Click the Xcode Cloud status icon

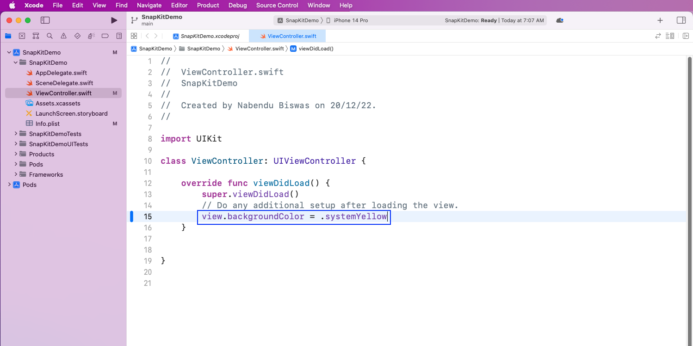point(560,20)
